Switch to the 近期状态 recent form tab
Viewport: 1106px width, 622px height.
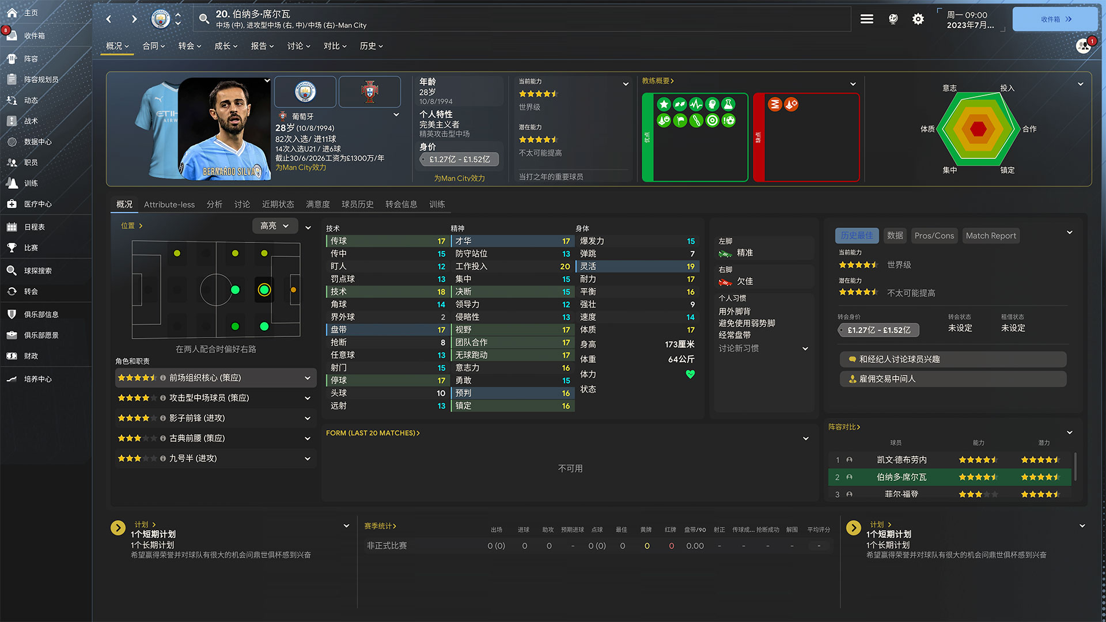pyautogui.click(x=278, y=204)
